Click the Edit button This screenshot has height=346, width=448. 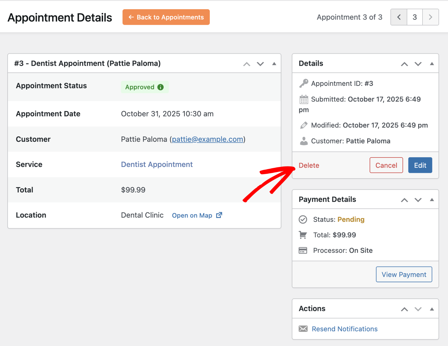[420, 165]
